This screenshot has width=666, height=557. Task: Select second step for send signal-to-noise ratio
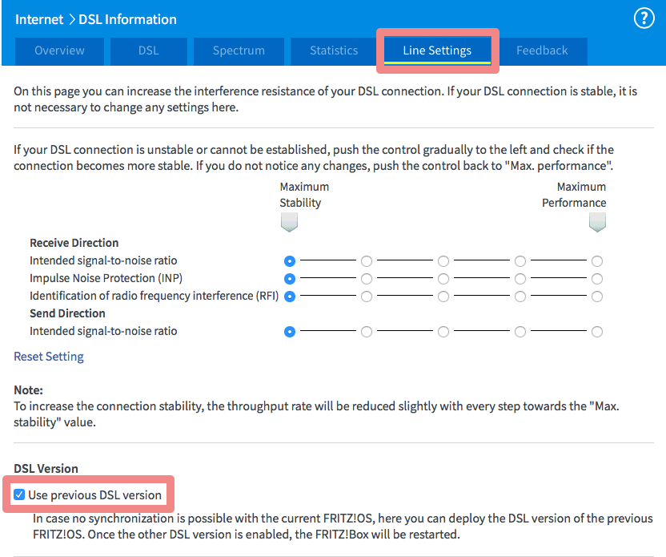pos(367,332)
